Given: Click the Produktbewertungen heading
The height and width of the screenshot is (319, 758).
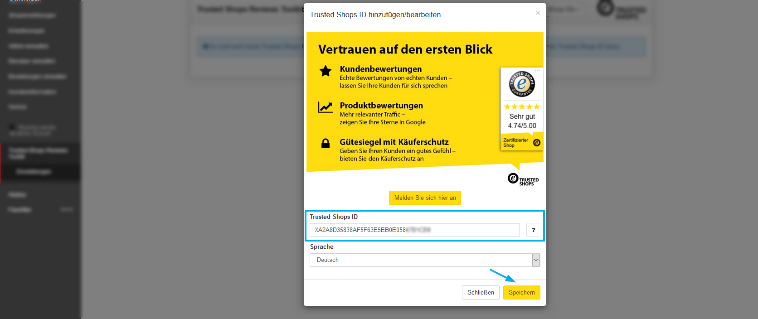Looking at the screenshot, I should coord(381,106).
